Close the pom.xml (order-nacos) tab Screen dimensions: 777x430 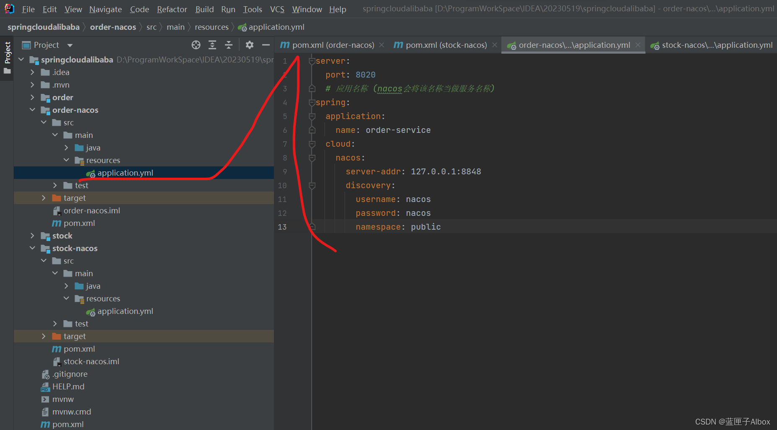pos(382,45)
